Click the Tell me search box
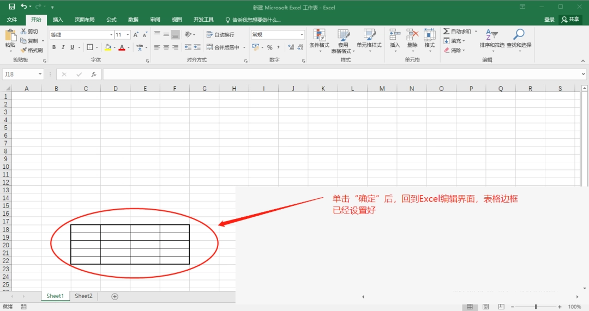Viewport: 589px width, 311px height. click(253, 20)
